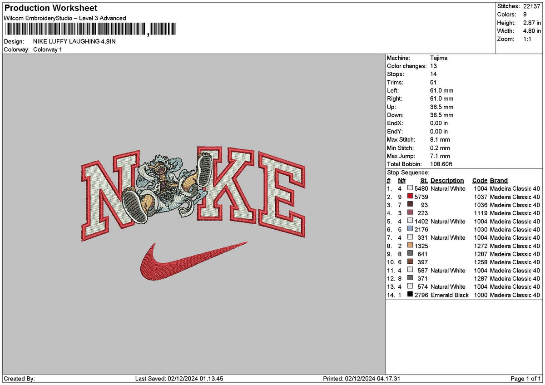The width and height of the screenshot is (545, 385).
Task: Select the white swatch with 1402 stitches
Action: pos(410,221)
